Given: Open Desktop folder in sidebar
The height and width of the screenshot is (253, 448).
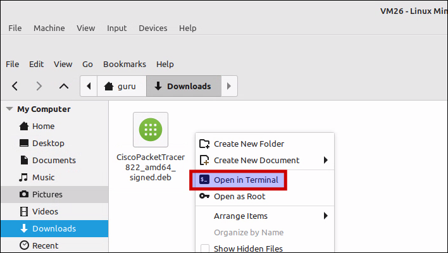Looking at the screenshot, I should click(x=48, y=143).
